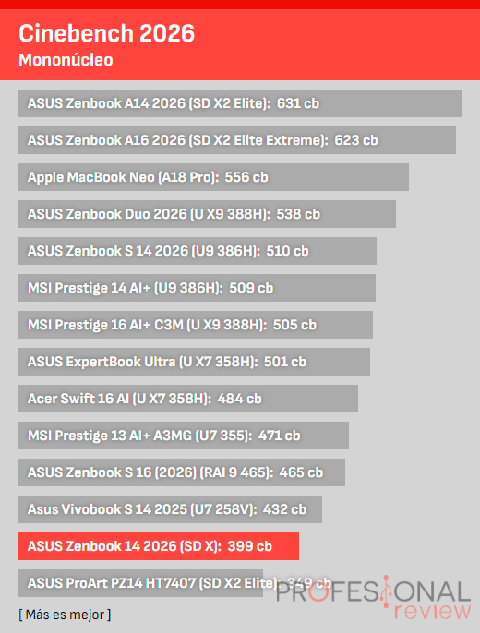This screenshot has height=633, width=480.
Task: Select the ASUS ExpertBook Ultra 501 cb bar
Action: [194, 362]
